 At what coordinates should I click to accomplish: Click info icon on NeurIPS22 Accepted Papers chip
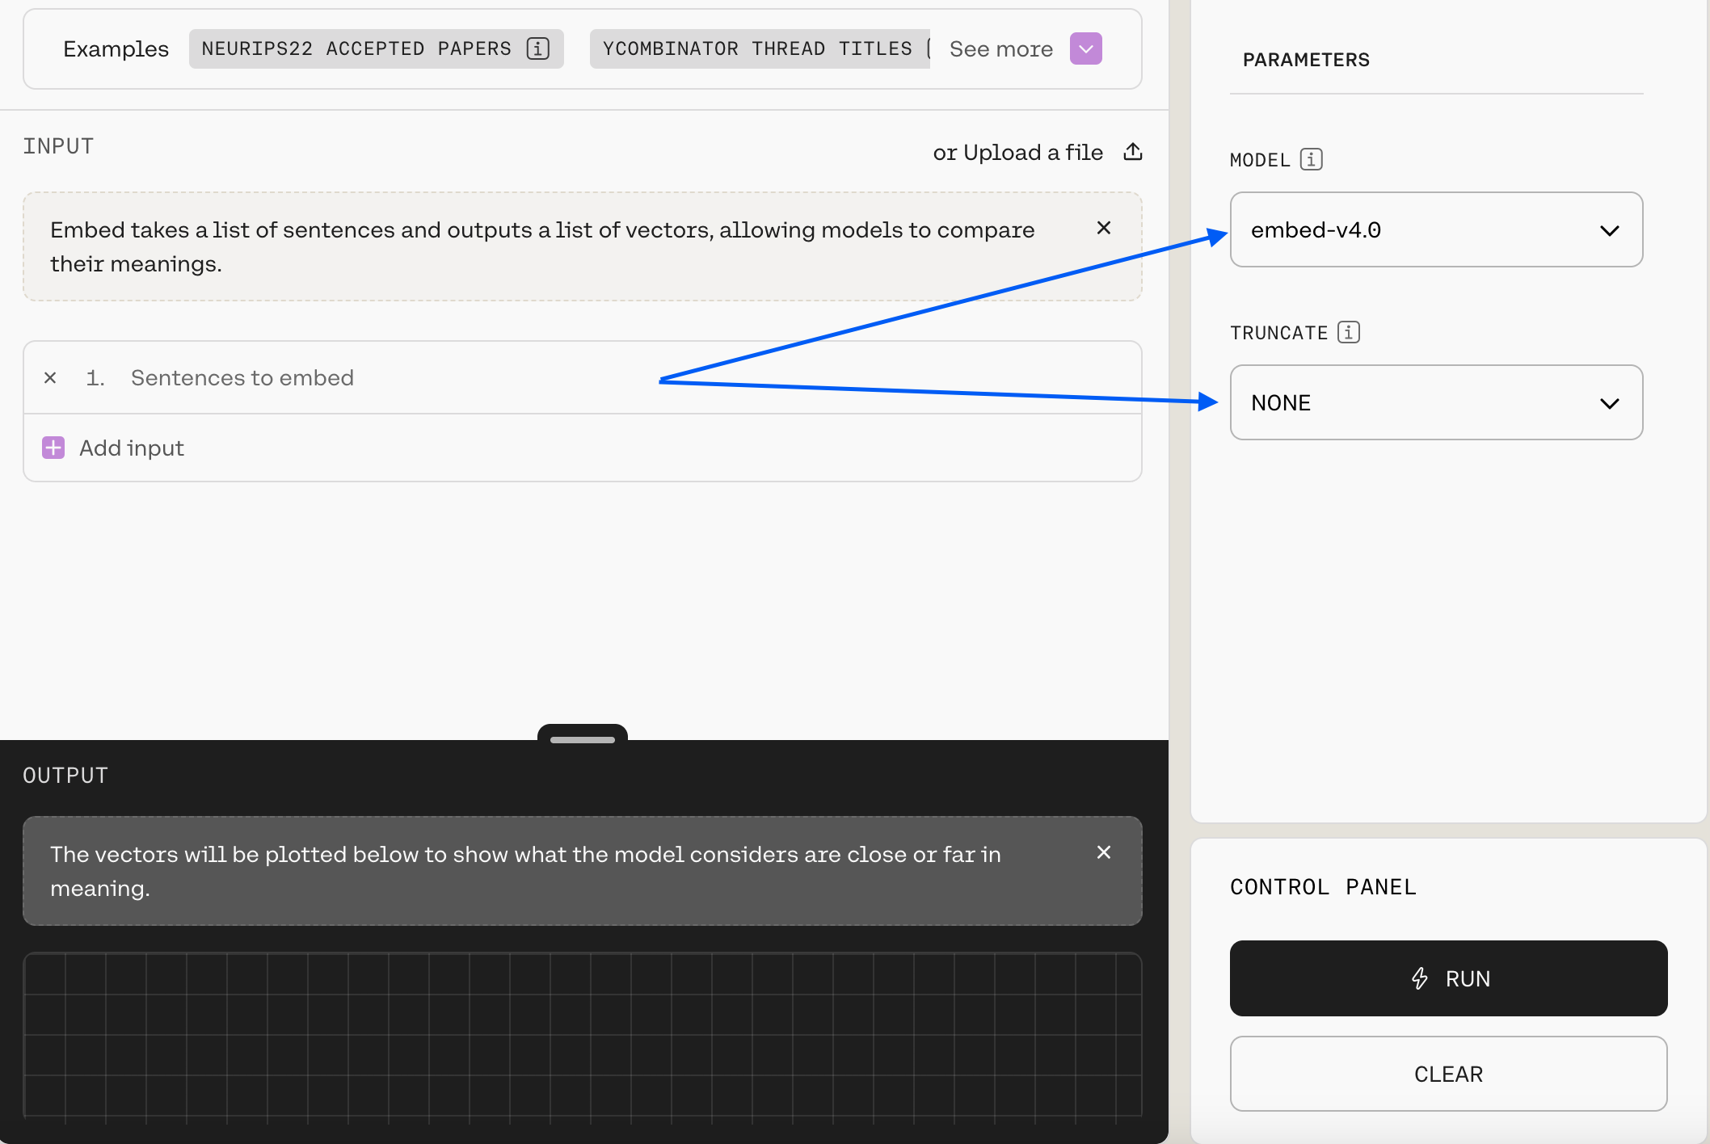click(538, 48)
